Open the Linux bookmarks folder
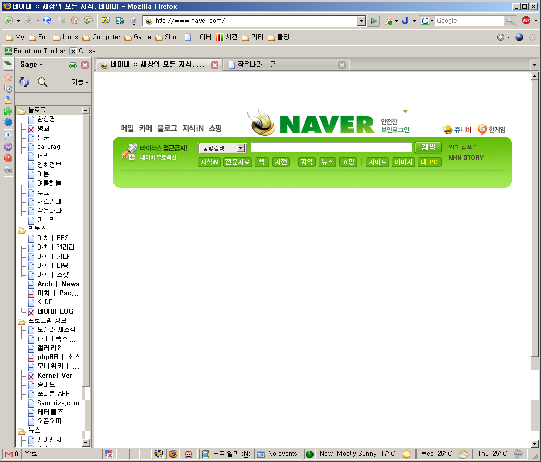The width and height of the screenshot is (541, 462). pos(66,37)
